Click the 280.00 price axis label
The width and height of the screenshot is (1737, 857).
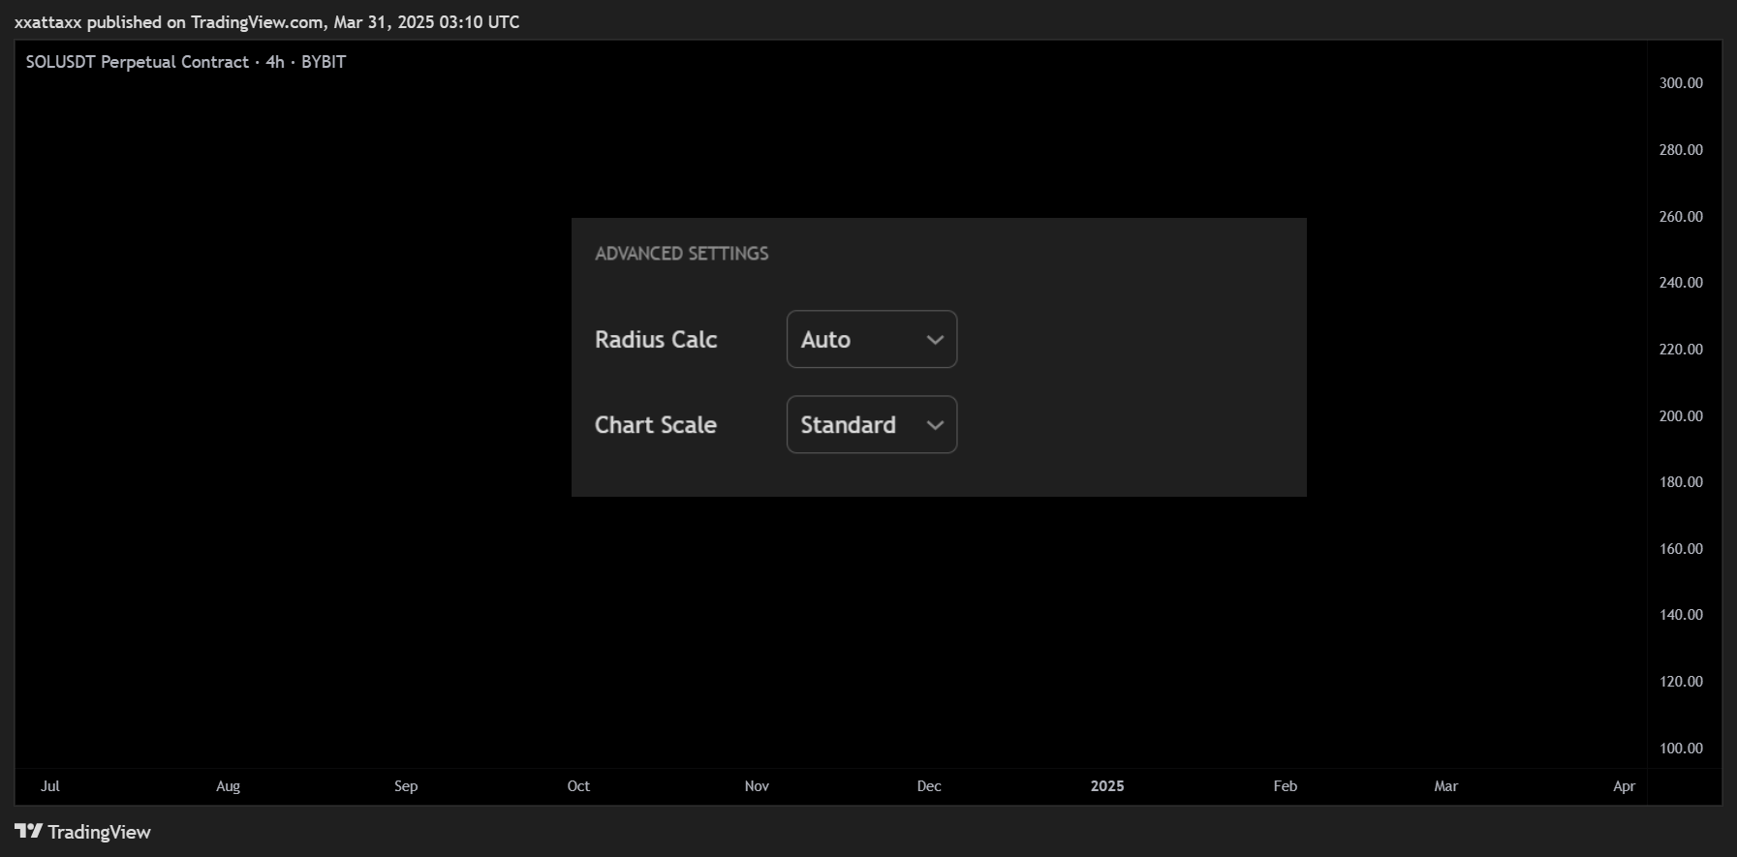pyautogui.click(x=1681, y=150)
